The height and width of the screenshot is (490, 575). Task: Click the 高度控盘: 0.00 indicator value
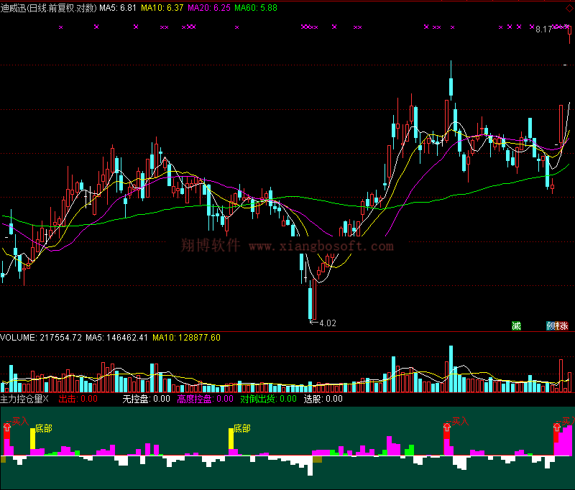206,399
